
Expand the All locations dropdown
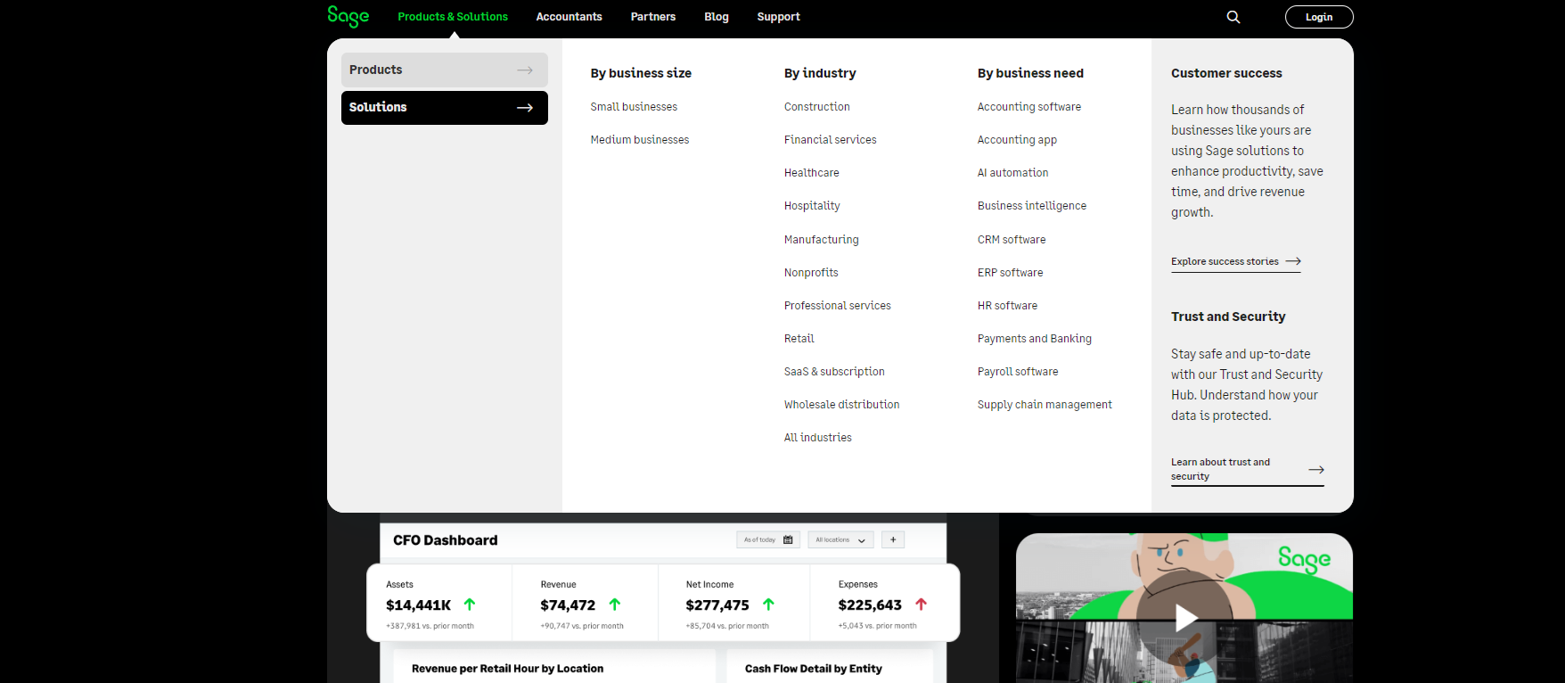[841, 539]
